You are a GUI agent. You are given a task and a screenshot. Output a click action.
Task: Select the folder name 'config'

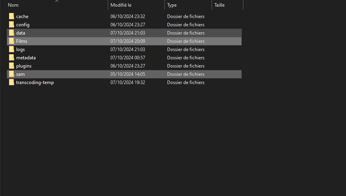click(23, 25)
